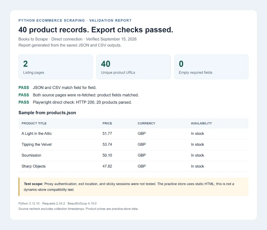Click the Playwright direct check result line
This screenshot has width=267, height=230.
[75, 102]
